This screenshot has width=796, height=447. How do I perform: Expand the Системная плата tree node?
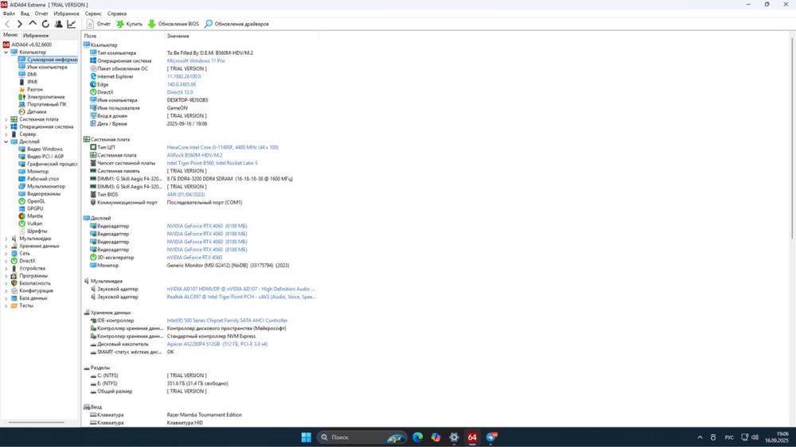point(6,119)
